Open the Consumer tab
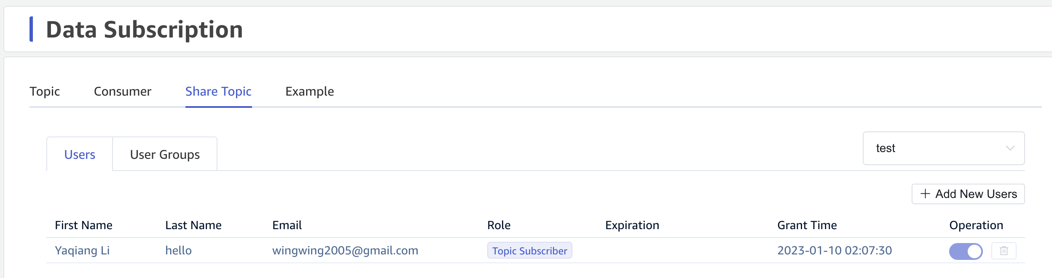Image resolution: width=1052 pixels, height=278 pixels. 122,91
